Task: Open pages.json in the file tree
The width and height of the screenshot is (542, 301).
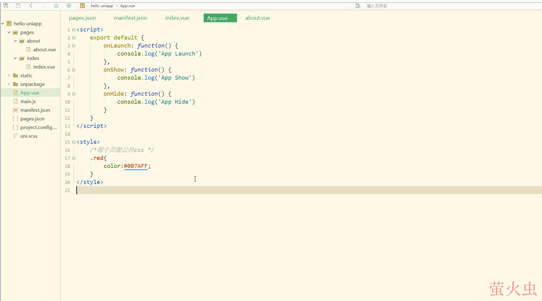Action: (x=32, y=119)
